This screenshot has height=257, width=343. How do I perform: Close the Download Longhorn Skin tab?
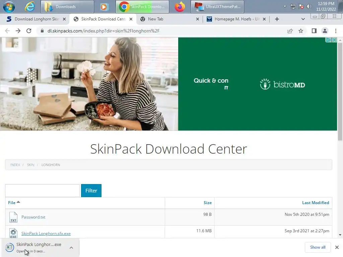pyautogui.click(x=64, y=19)
